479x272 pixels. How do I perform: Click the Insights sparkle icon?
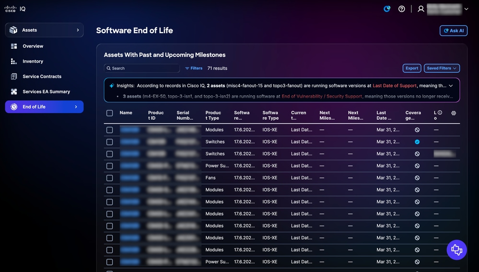[112, 86]
